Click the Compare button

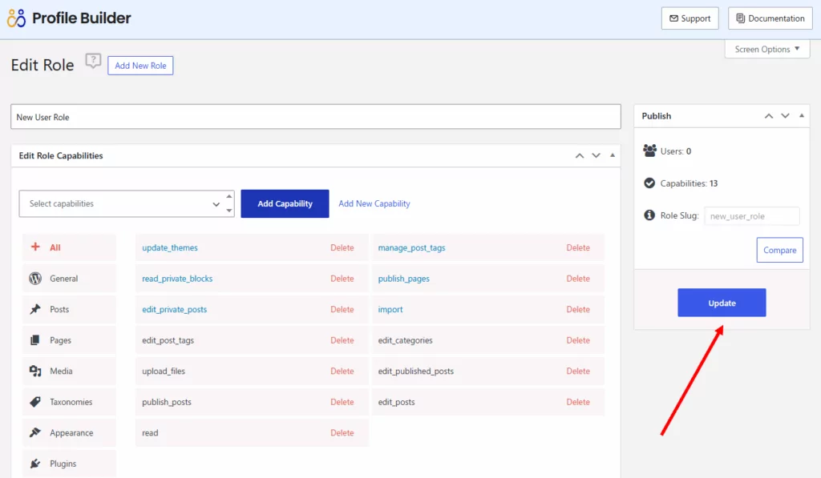(779, 250)
